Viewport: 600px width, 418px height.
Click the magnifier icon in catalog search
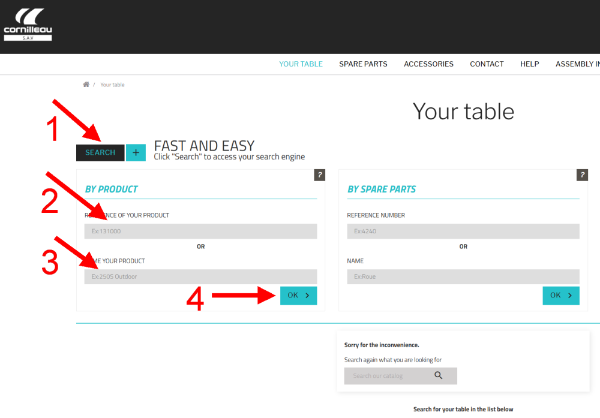[439, 376]
